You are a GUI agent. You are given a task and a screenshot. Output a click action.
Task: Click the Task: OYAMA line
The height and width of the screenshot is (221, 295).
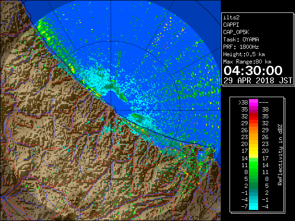(241, 40)
